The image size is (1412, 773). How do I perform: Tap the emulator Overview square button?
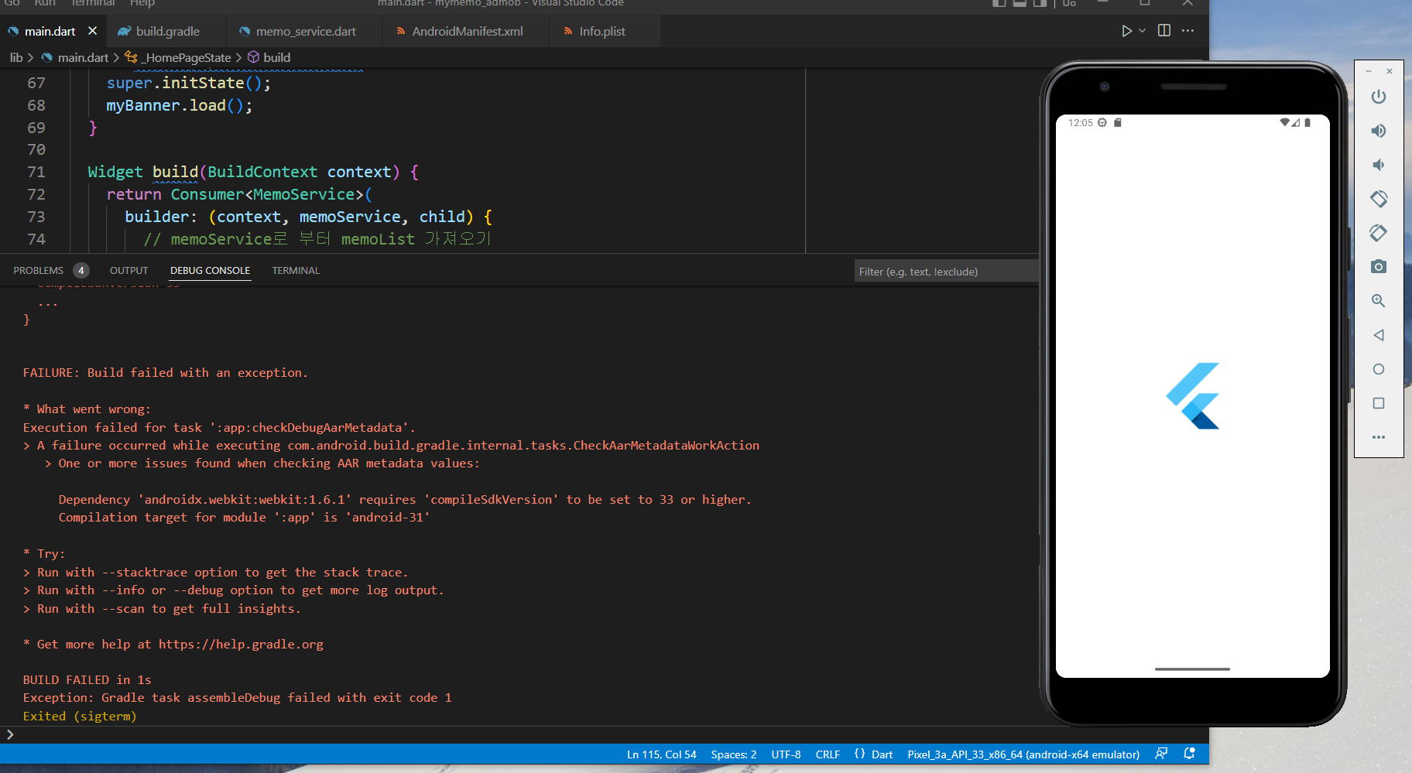pyautogui.click(x=1378, y=403)
